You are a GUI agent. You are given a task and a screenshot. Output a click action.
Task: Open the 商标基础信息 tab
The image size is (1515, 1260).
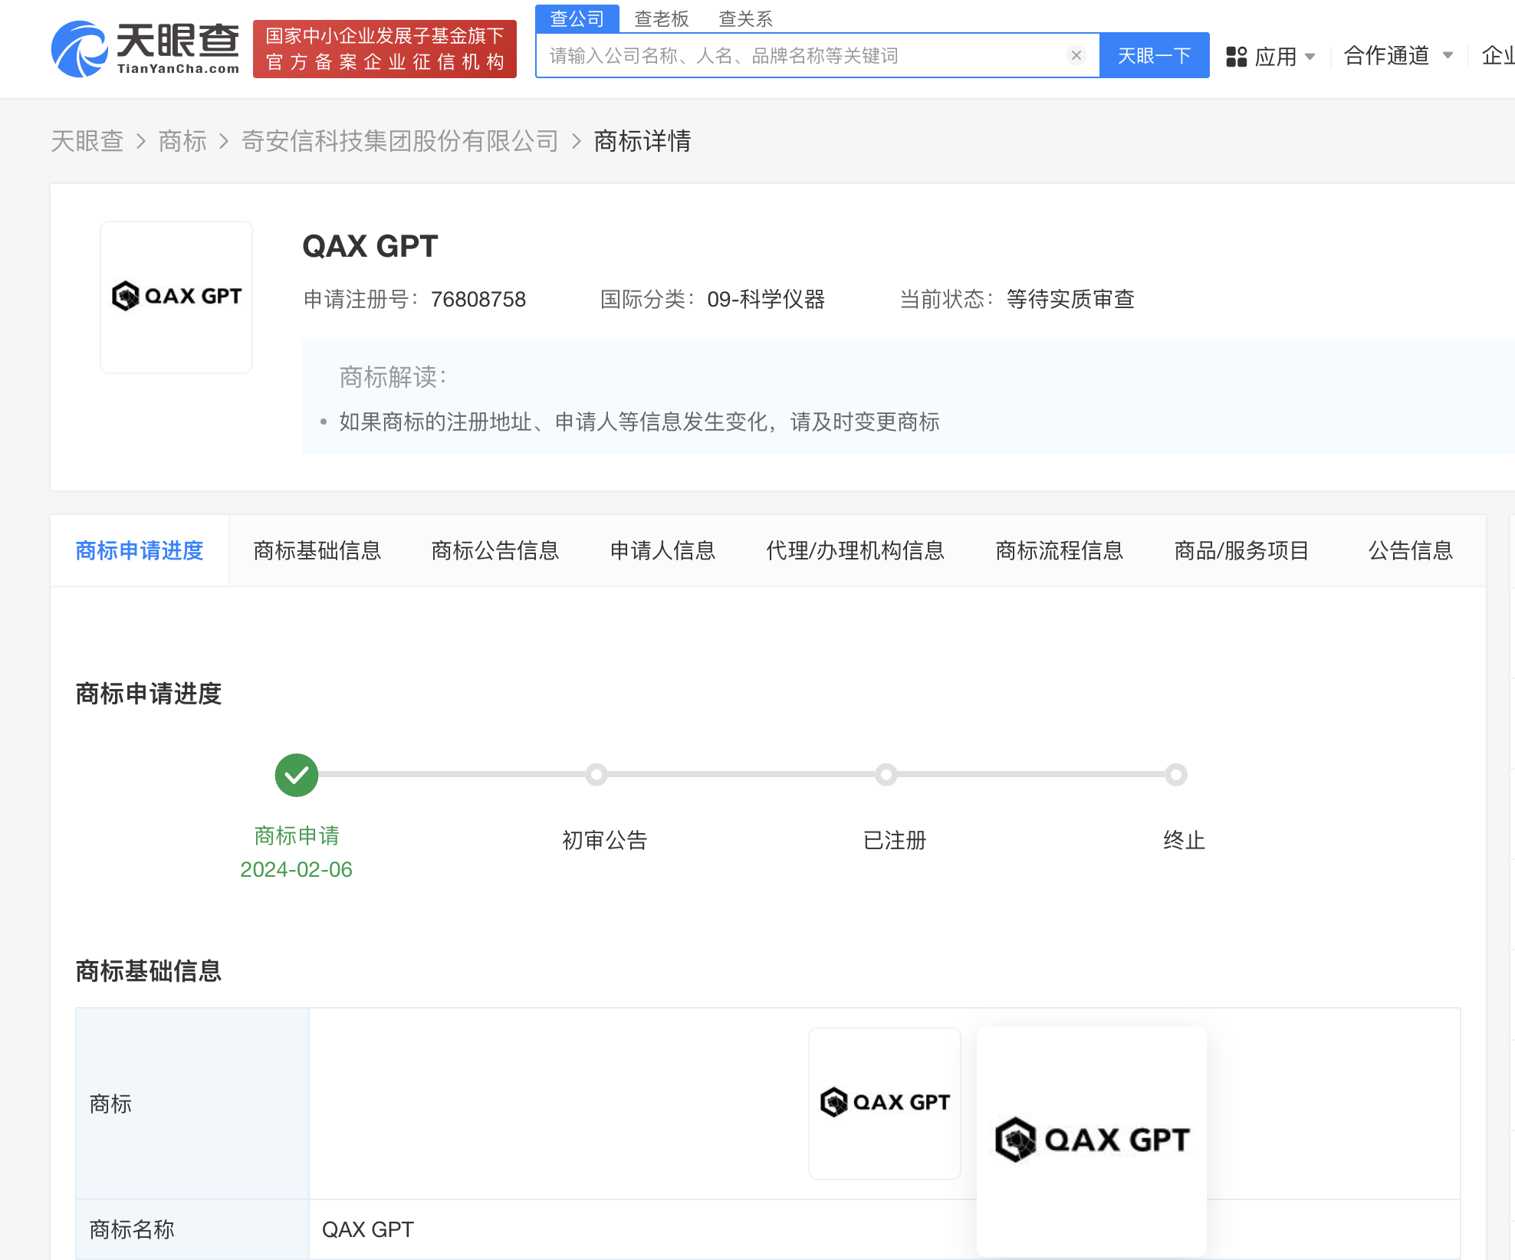point(317,550)
